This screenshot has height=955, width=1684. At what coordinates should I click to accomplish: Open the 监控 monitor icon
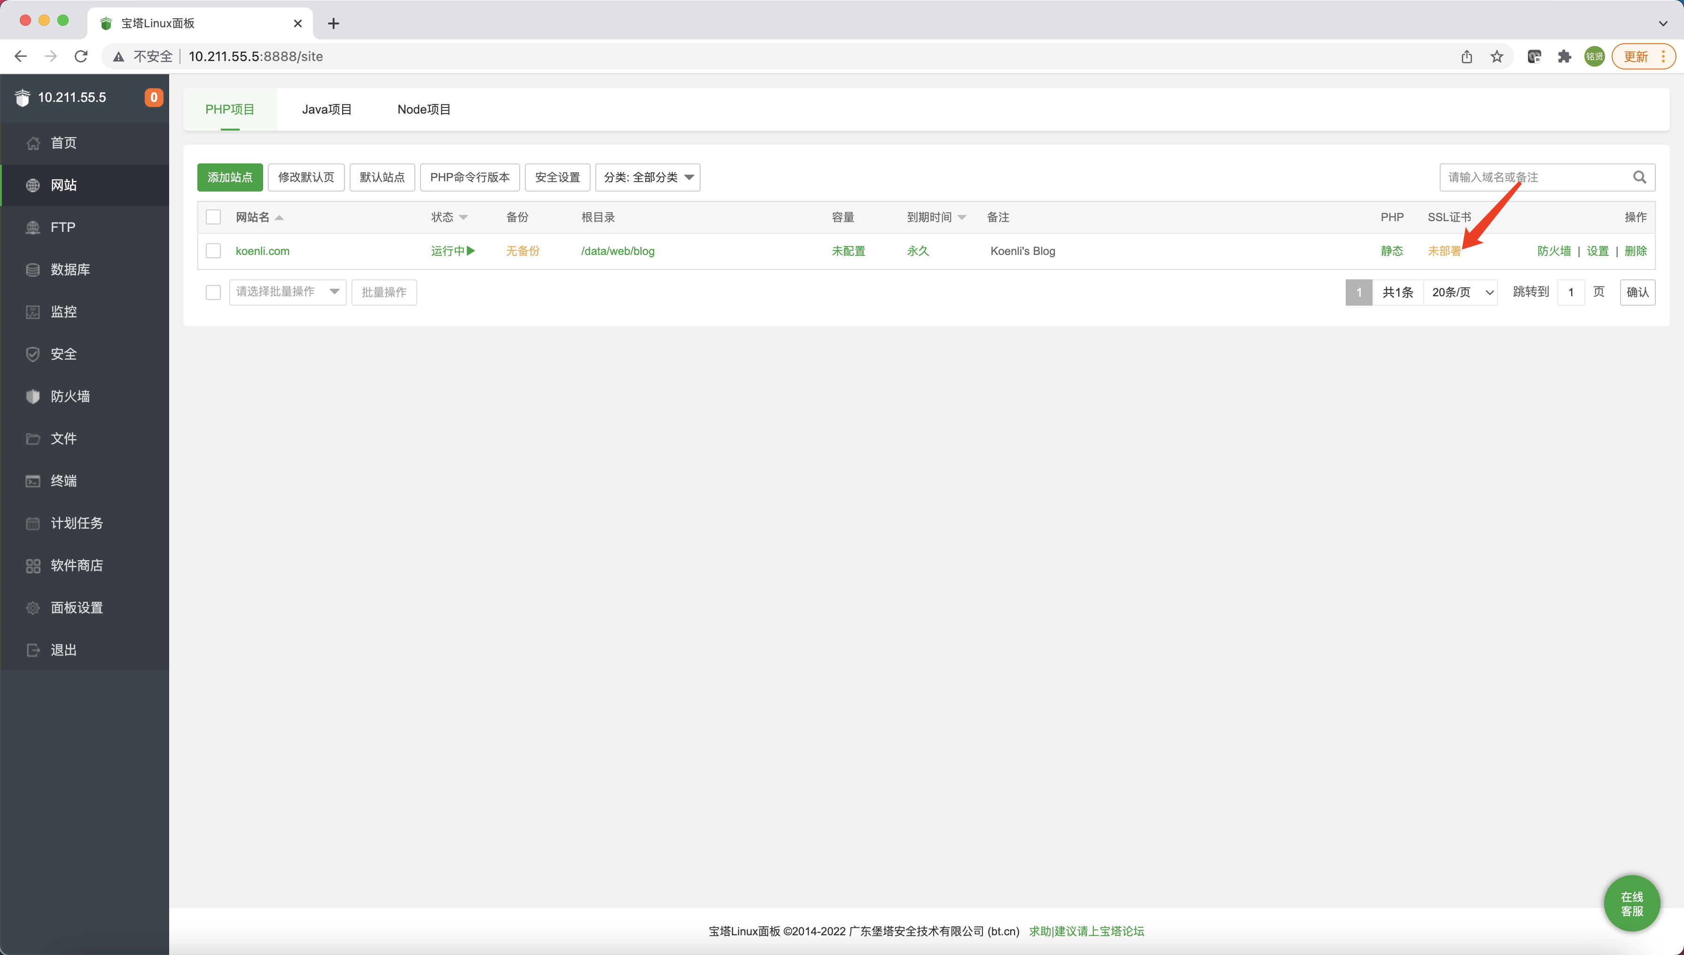33,312
